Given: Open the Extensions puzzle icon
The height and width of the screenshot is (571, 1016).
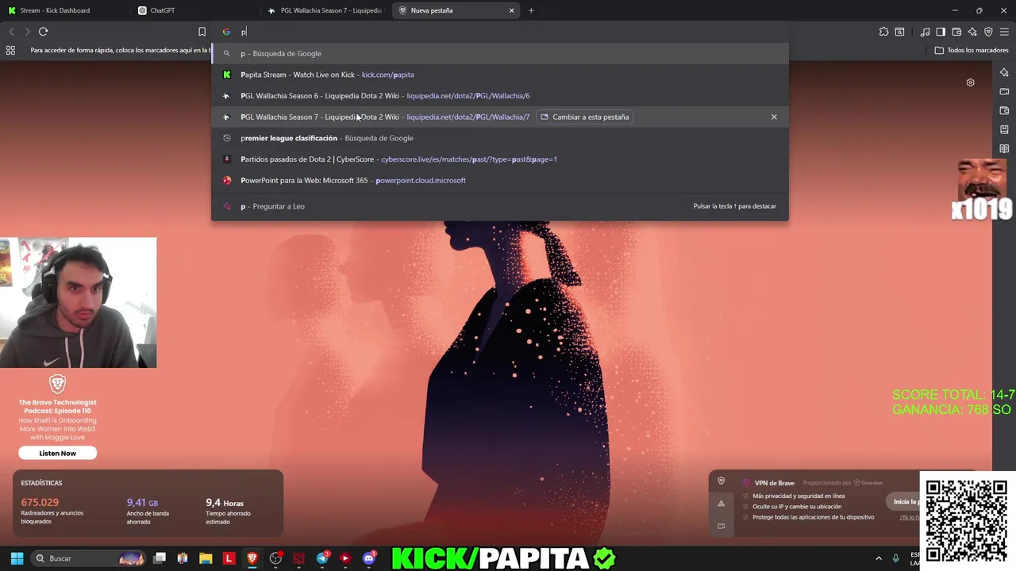Looking at the screenshot, I should pyautogui.click(x=883, y=32).
